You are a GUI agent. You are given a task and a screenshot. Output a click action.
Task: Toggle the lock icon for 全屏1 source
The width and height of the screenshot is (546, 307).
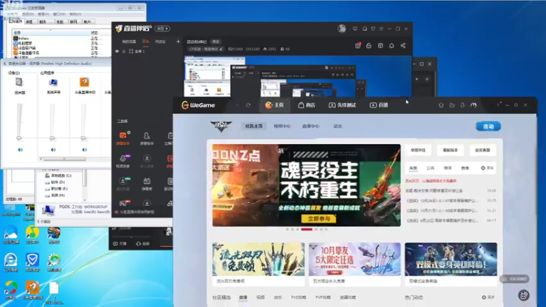(x=124, y=51)
